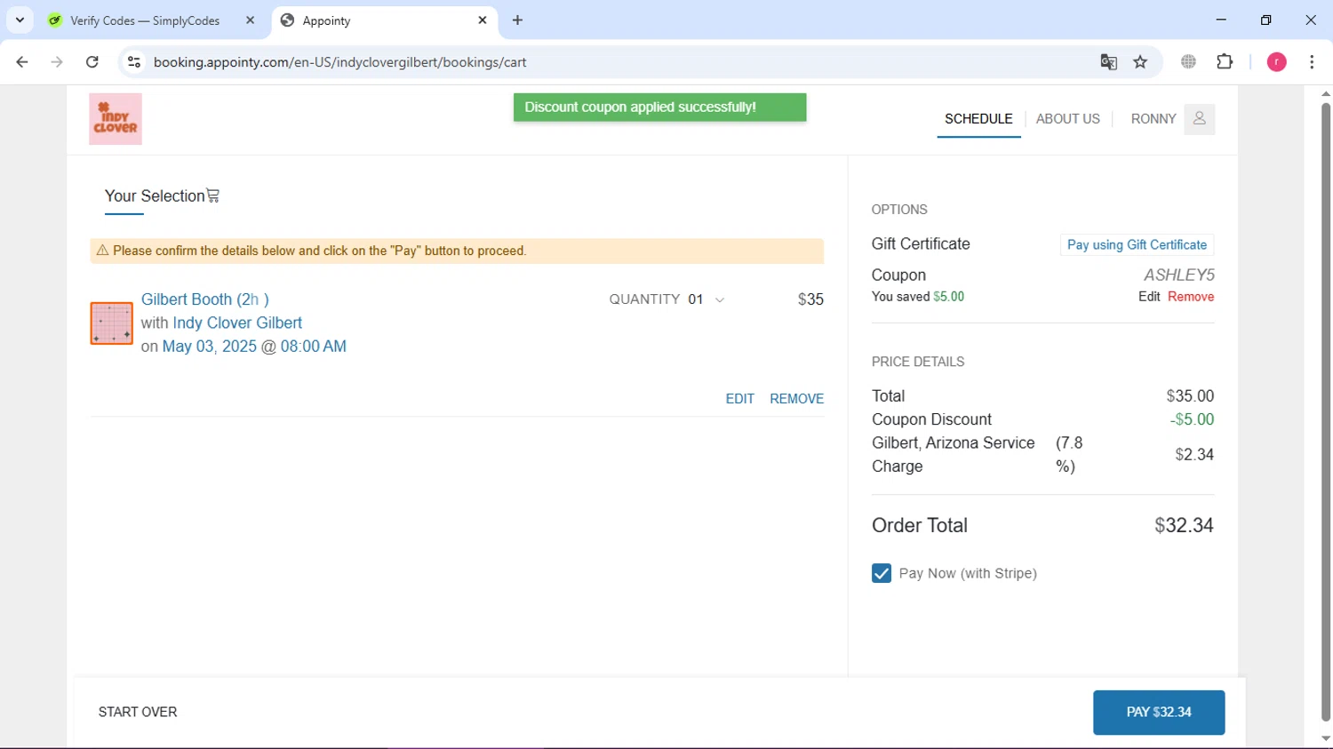Click the globe extension icon in toolbar
This screenshot has height=749, width=1333.
click(x=1189, y=62)
